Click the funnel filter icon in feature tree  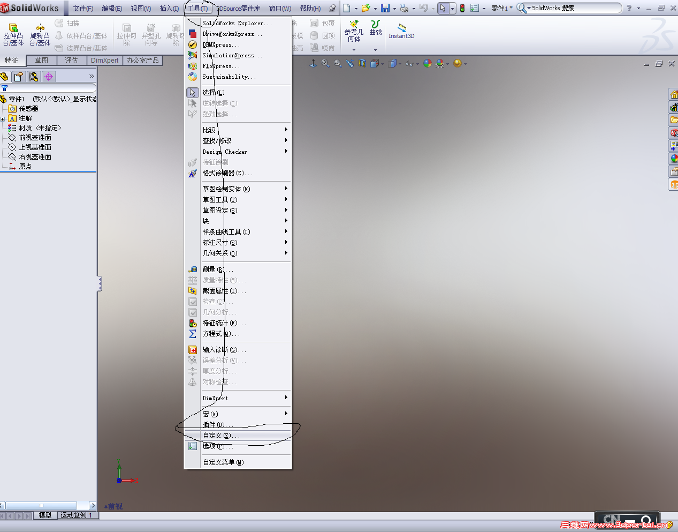click(5, 88)
